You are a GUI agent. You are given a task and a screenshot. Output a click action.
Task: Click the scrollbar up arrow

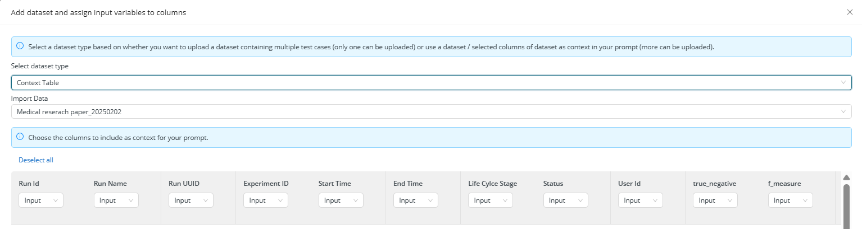coord(847,177)
